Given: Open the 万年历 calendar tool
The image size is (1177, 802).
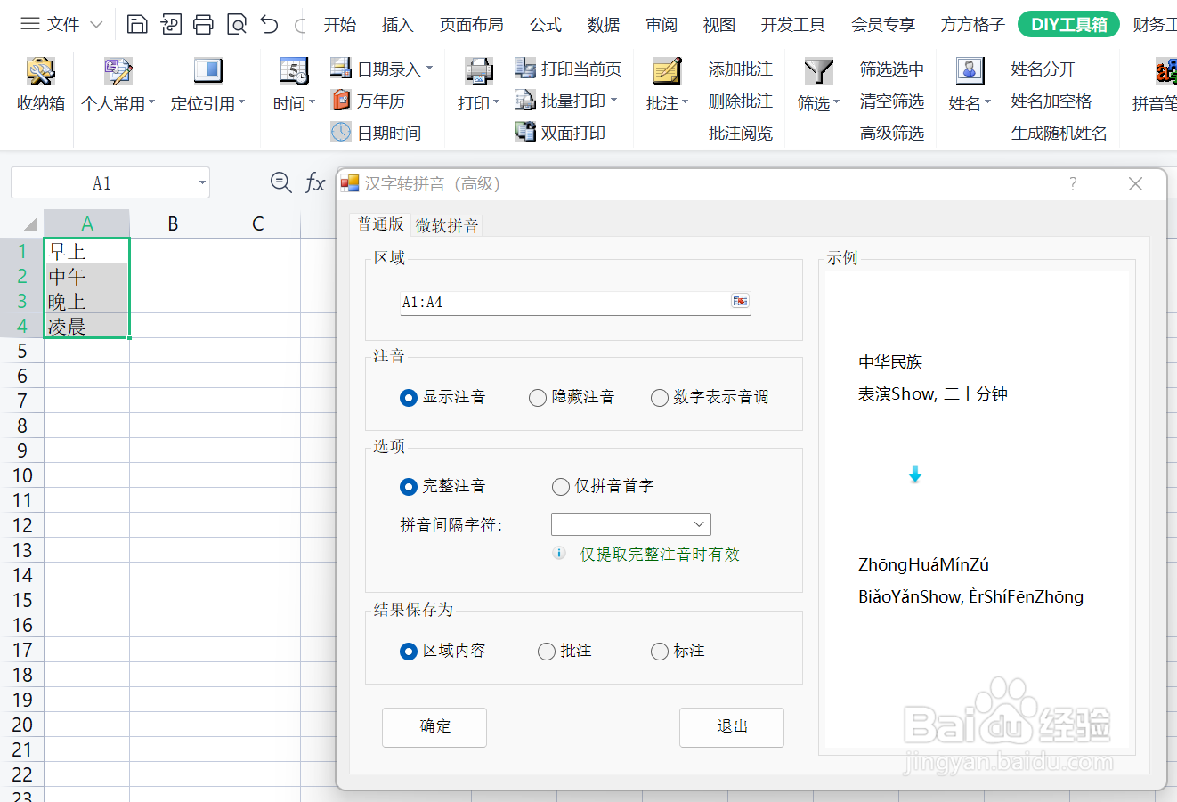Looking at the screenshot, I should (x=341, y=101).
